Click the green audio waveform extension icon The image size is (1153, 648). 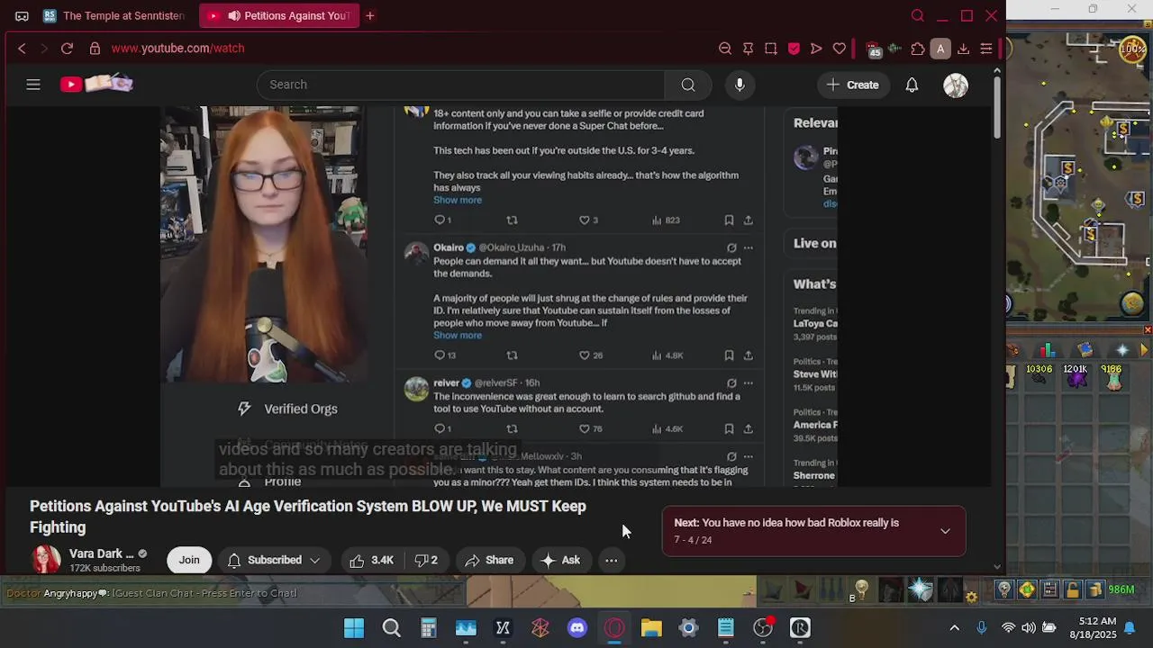(894, 49)
